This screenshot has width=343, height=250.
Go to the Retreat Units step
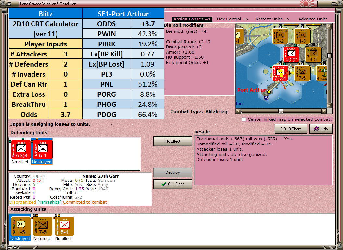point(272,19)
